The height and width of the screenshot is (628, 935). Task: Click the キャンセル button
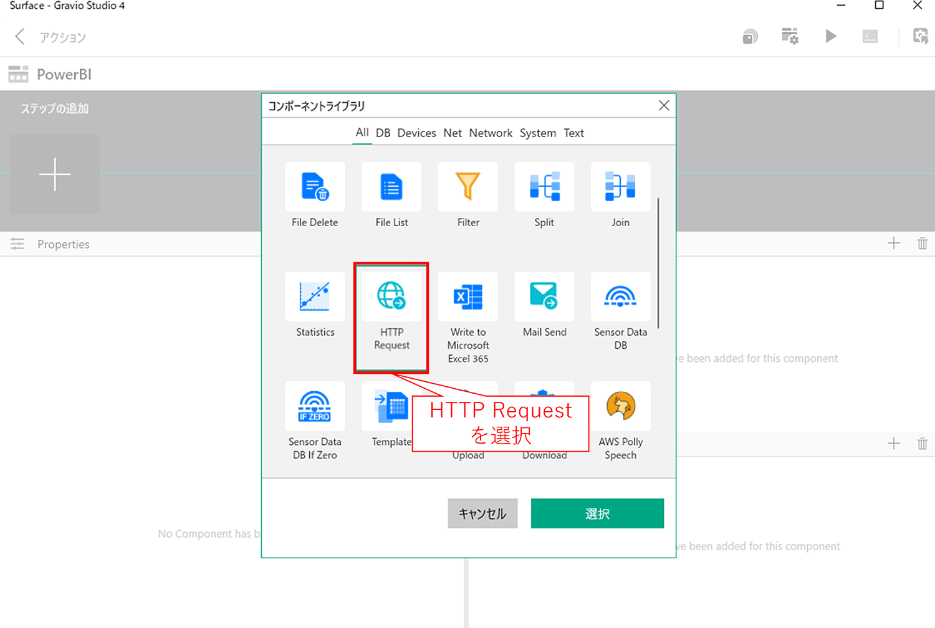(482, 513)
